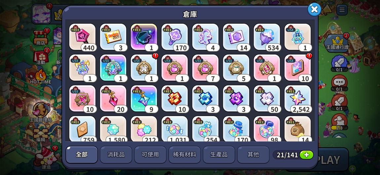Open the player profile avatar
Viewport: 380px width, 175px height.
coord(41,15)
